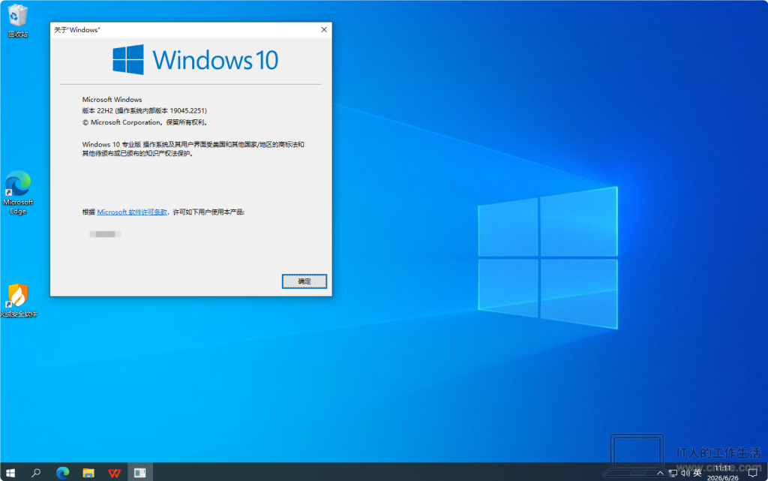Open File Explorer from the taskbar
This screenshot has width=768, height=481.
[x=88, y=473]
